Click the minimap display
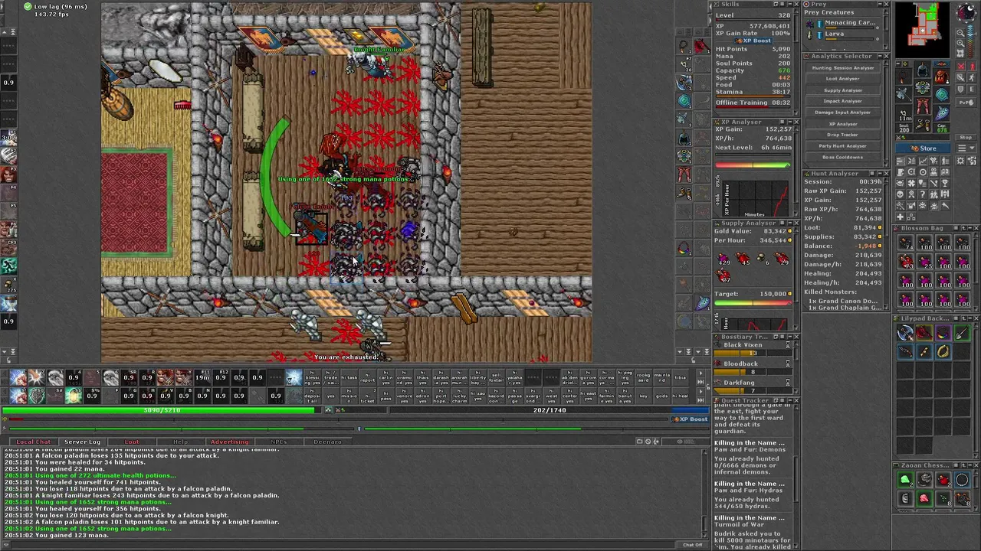 tap(923, 31)
